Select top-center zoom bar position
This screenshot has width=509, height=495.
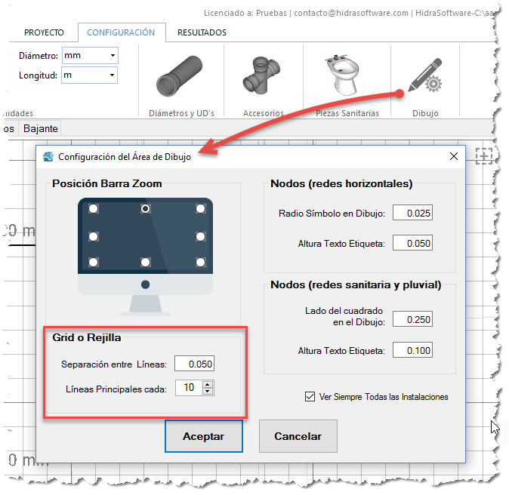[x=146, y=208]
